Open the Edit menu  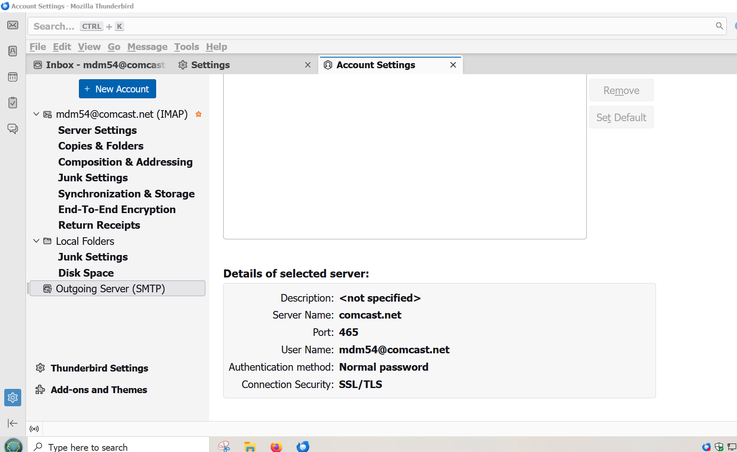[x=62, y=47]
